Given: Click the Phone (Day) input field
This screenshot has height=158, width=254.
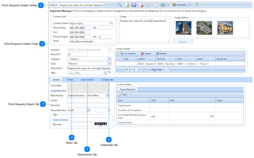Looking at the screenshot, I should point(80,28).
